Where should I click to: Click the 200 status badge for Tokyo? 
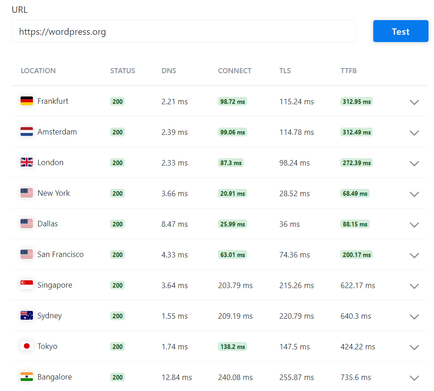117,347
